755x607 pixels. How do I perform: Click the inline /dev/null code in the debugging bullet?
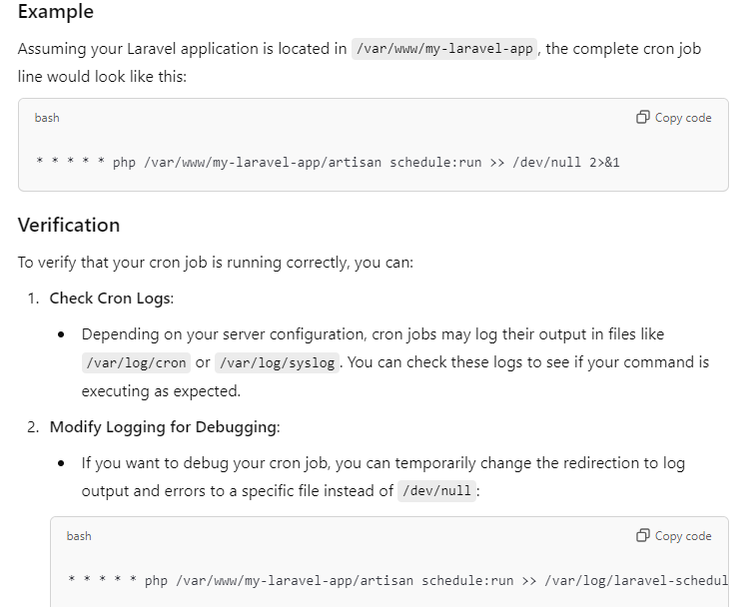[x=434, y=491]
